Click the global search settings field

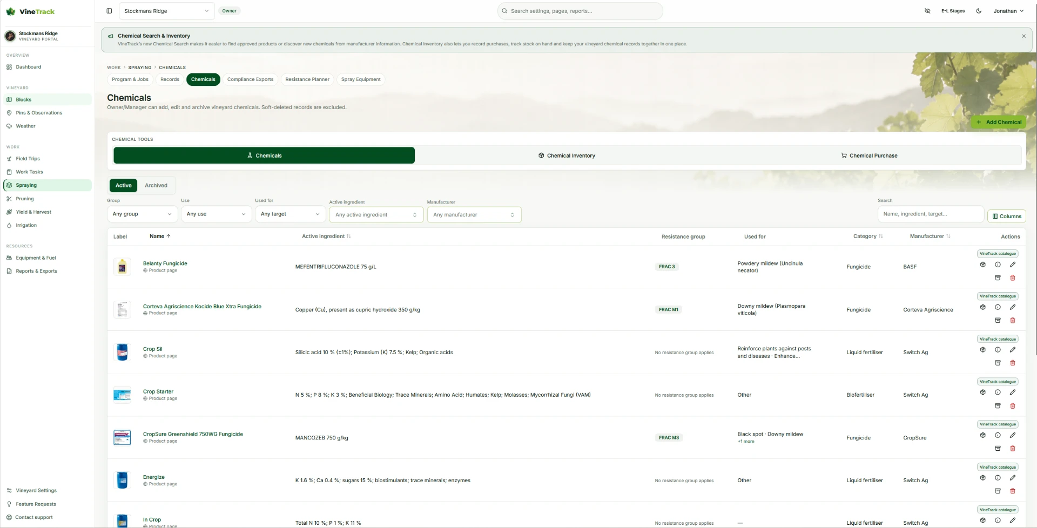[580, 11]
